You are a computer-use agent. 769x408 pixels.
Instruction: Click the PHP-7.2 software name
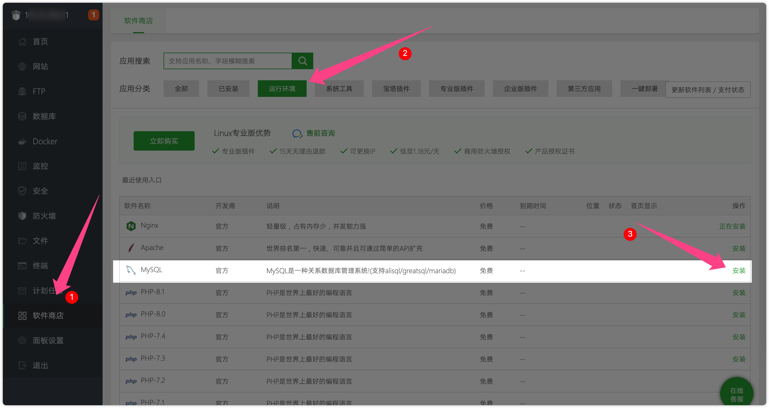click(x=153, y=380)
